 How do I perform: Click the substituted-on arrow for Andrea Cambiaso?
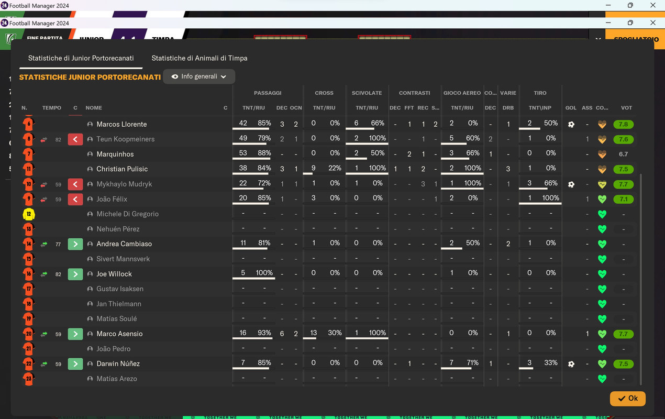pyautogui.click(x=75, y=244)
